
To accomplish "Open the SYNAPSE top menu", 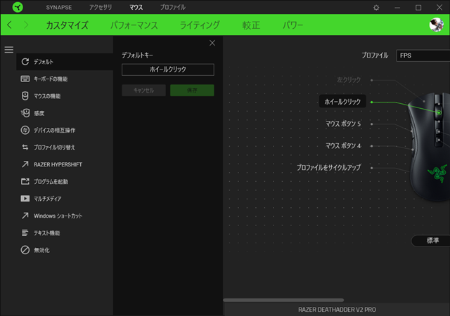I will (59, 8).
